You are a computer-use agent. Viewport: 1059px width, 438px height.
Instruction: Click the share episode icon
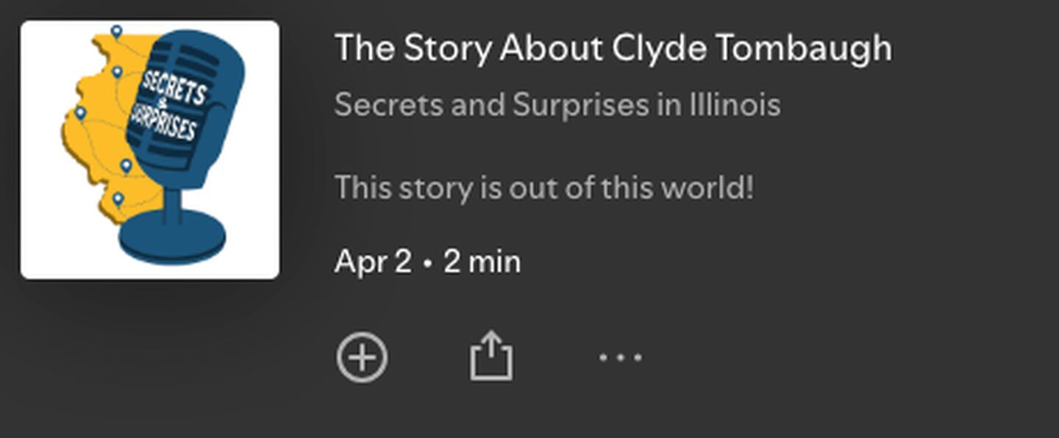click(491, 355)
